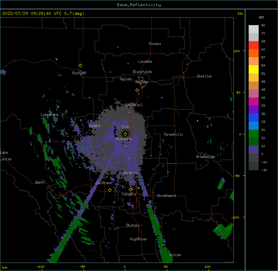Image resolution: width=278 pixels, height=271 pixels.
Task: Click the Stettler city label
Action: pyautogui.click(x=204, y=76)
